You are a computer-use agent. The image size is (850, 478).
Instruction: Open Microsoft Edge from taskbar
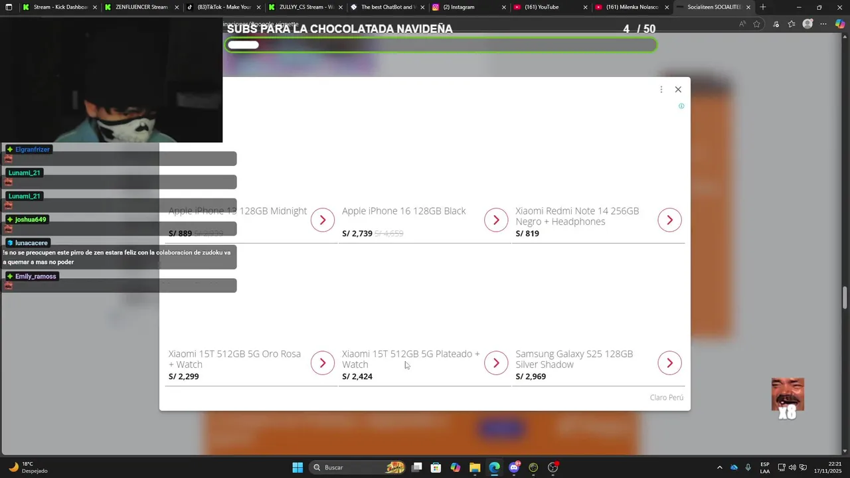(x=494, y=467)
